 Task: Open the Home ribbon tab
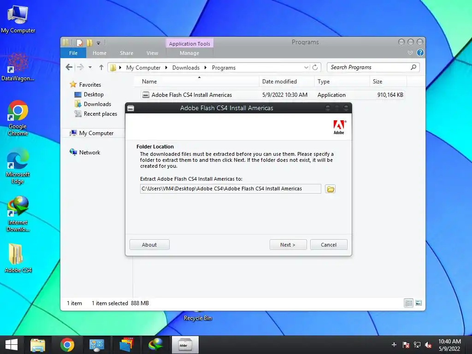(x=100, y=53)
